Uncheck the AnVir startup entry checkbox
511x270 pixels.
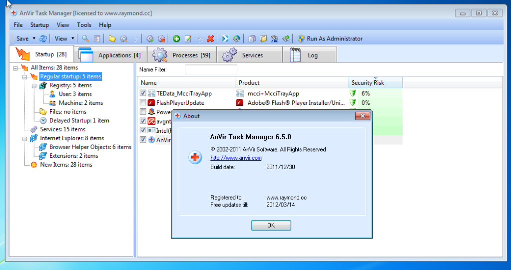tap(143, 139)
